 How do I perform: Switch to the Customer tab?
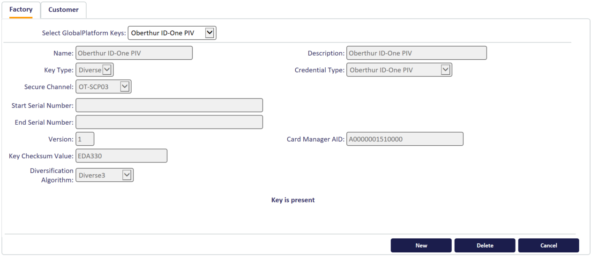pos(63,10)
